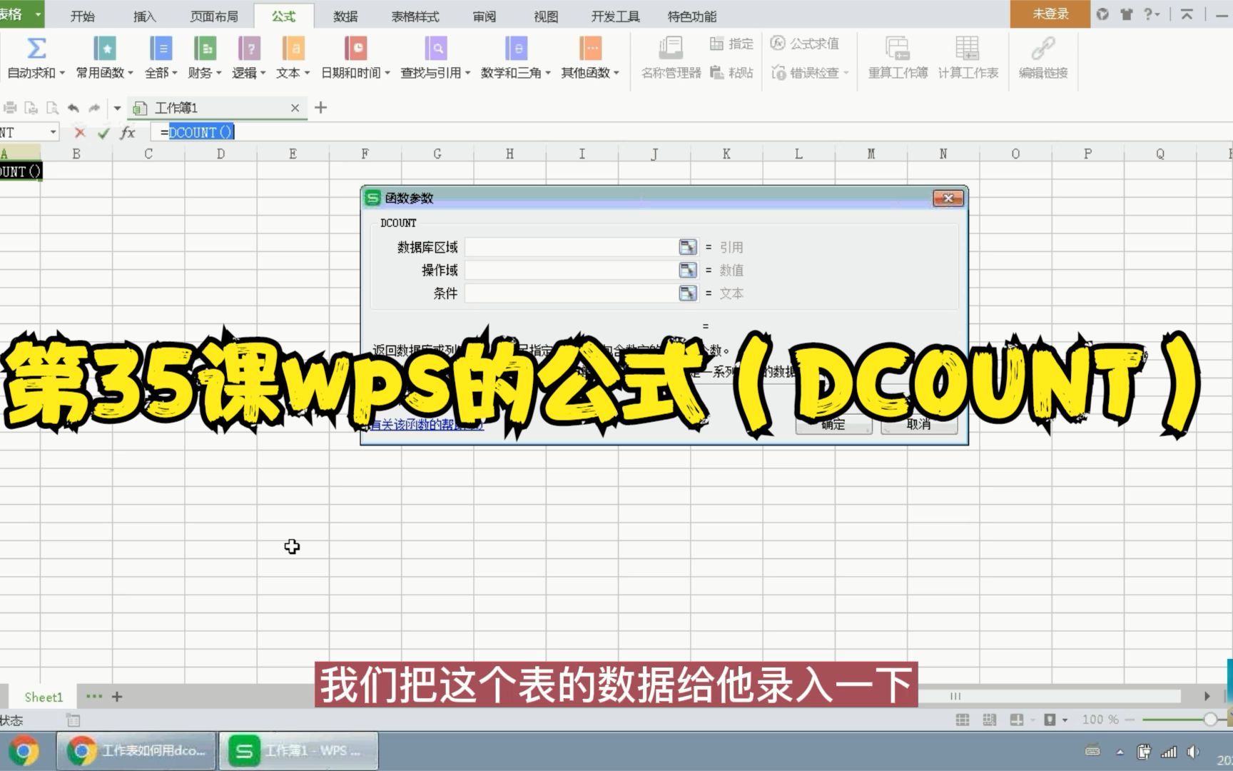
Task: Open the Name Manager (名称管理器)
Action: point(671,57)
